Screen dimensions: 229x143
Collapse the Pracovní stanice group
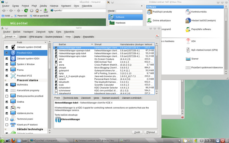5,80
